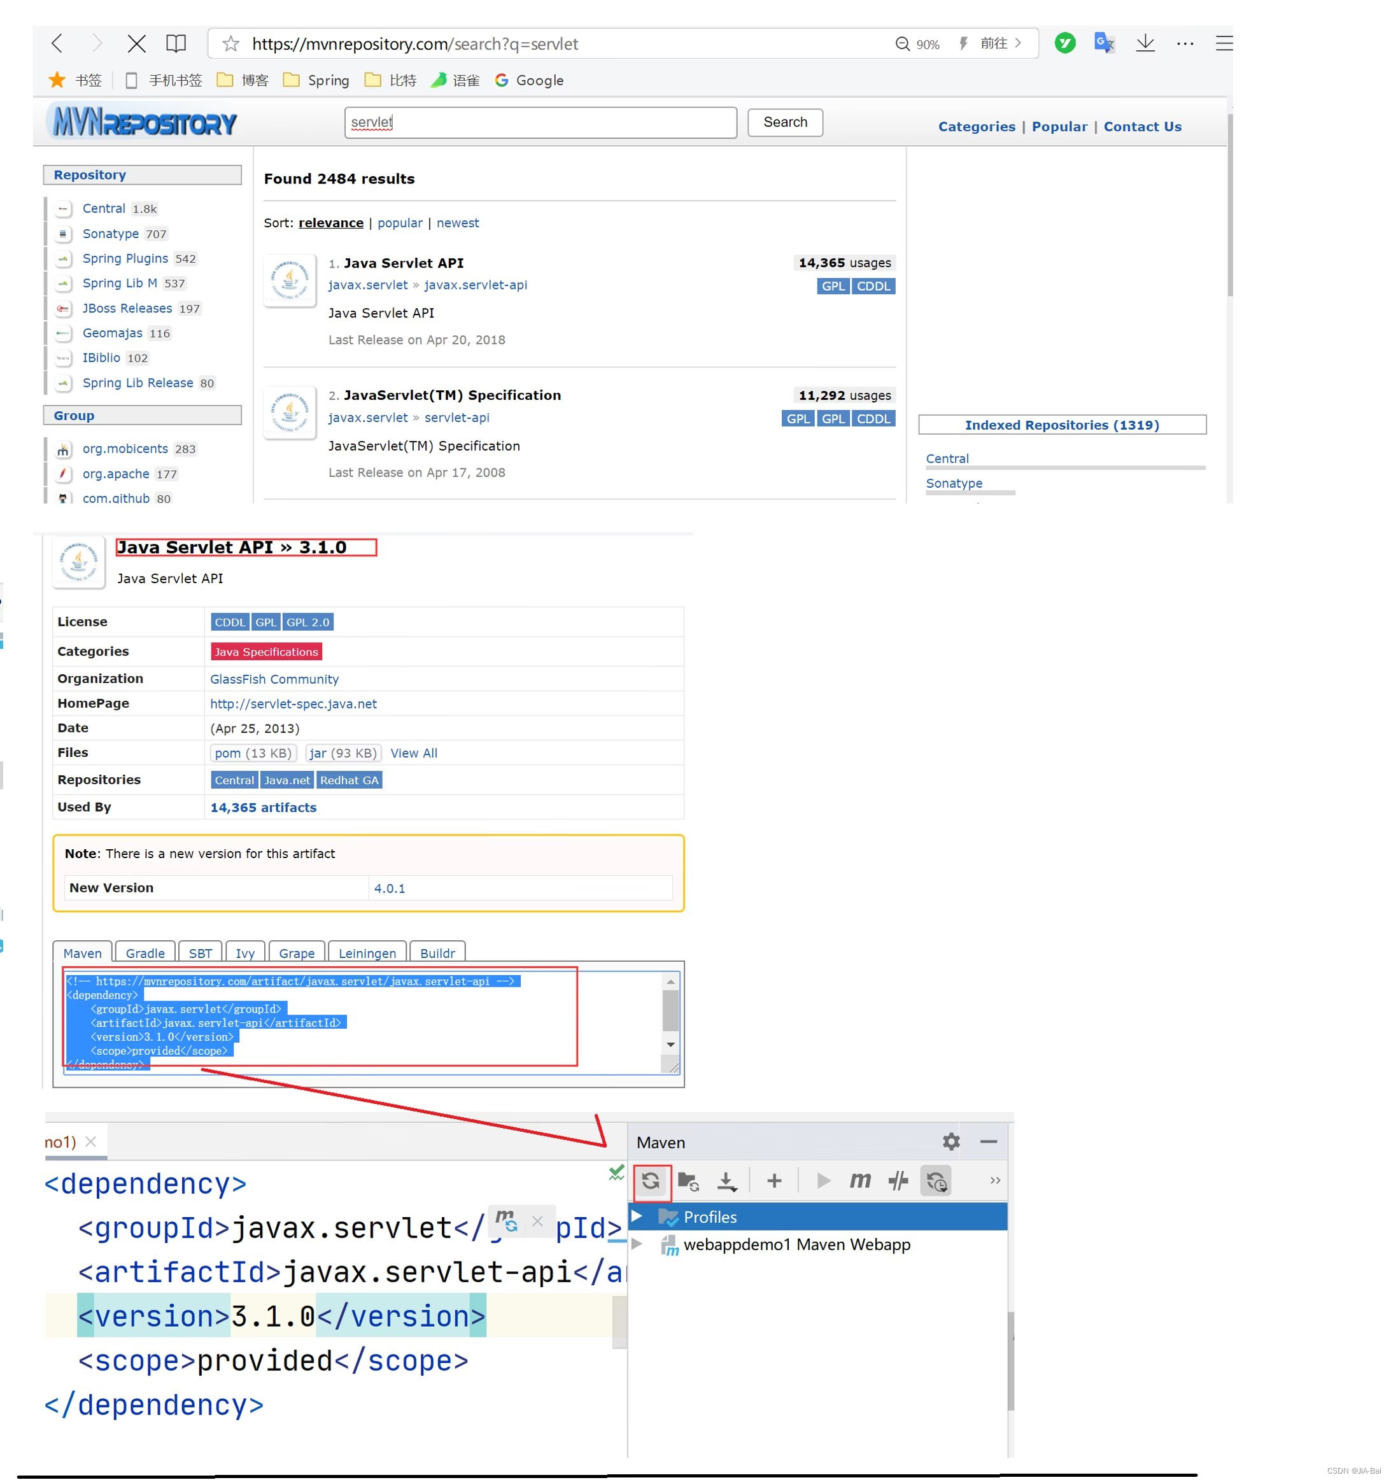The image size is (1391, 1480).
Task: Open the Google bookmark
Action: click(x=528, y=80)
